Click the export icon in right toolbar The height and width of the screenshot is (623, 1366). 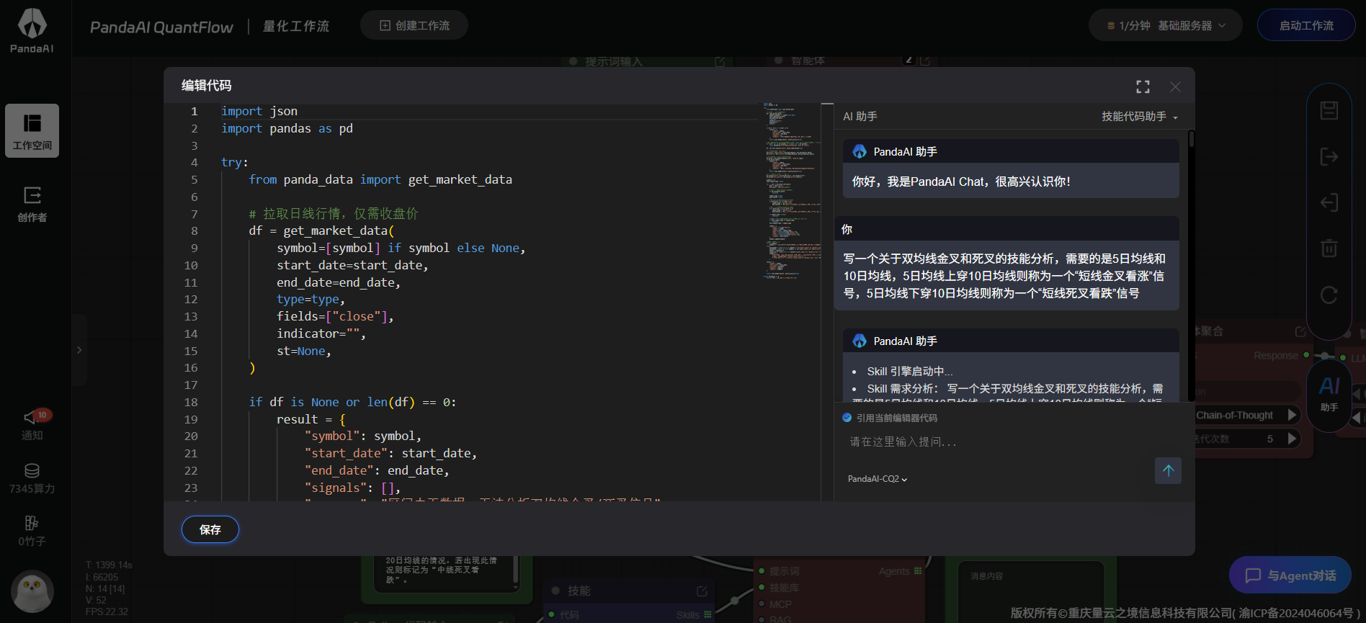(1329, 156)
